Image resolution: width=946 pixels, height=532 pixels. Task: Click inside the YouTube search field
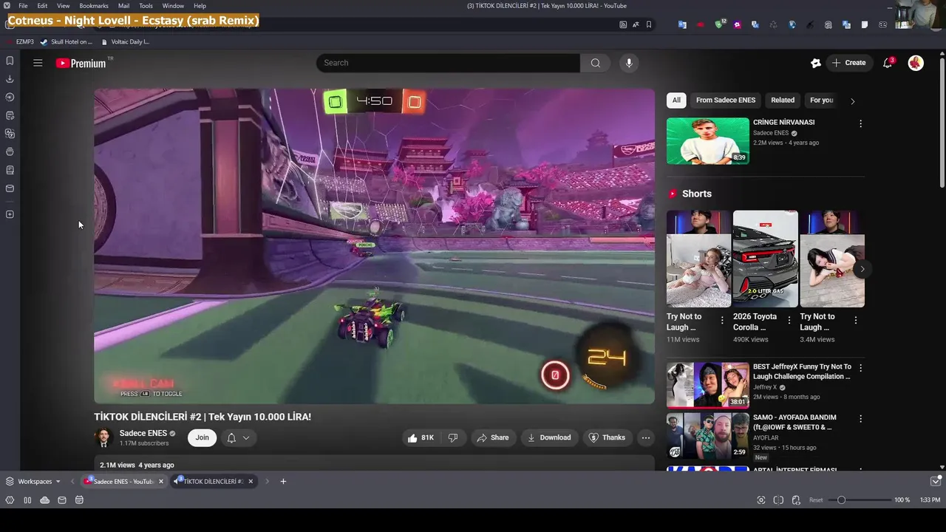pyautogui.click(x=448, y=63)
